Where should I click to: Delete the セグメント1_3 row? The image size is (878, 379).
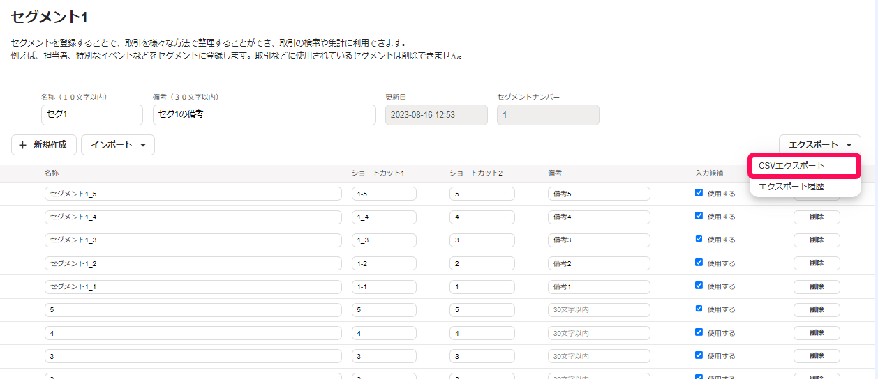coord(817,240)
